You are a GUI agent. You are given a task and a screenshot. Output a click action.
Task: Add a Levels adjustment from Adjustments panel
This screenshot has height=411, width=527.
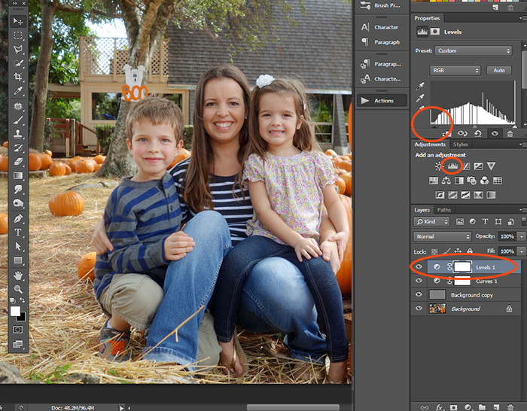click(x=452, y=166)
